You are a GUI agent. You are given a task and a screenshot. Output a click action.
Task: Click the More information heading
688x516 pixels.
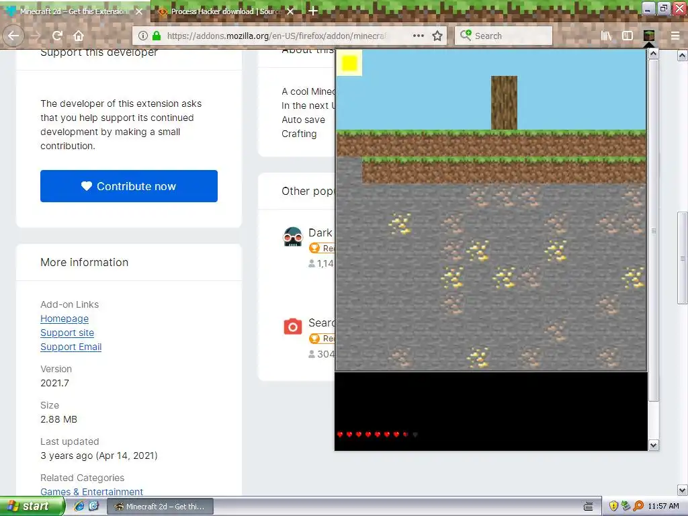tap(84, 262)
